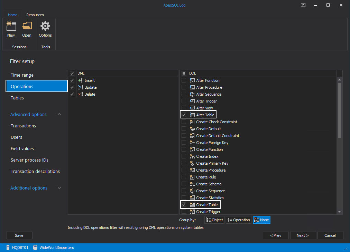Uncheck the Delete checkbox
This screenshot has width=350, height=252.
point(72,94)
